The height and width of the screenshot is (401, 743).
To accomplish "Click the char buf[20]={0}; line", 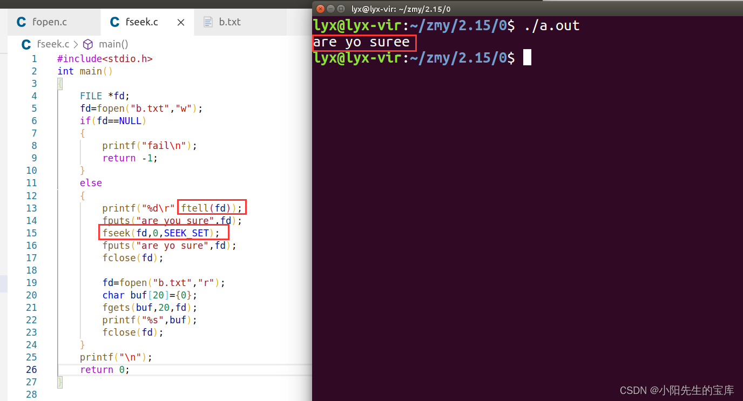I will (150, 295).
